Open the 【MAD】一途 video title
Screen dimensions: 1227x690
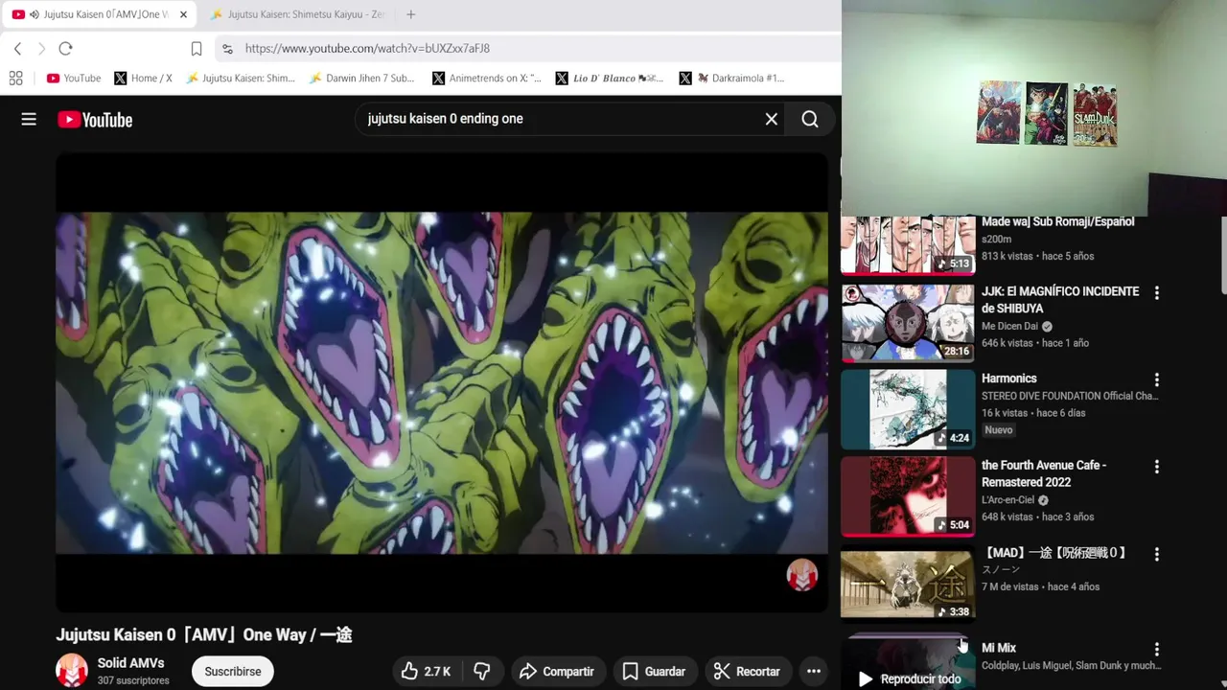tap(1055, 553)
